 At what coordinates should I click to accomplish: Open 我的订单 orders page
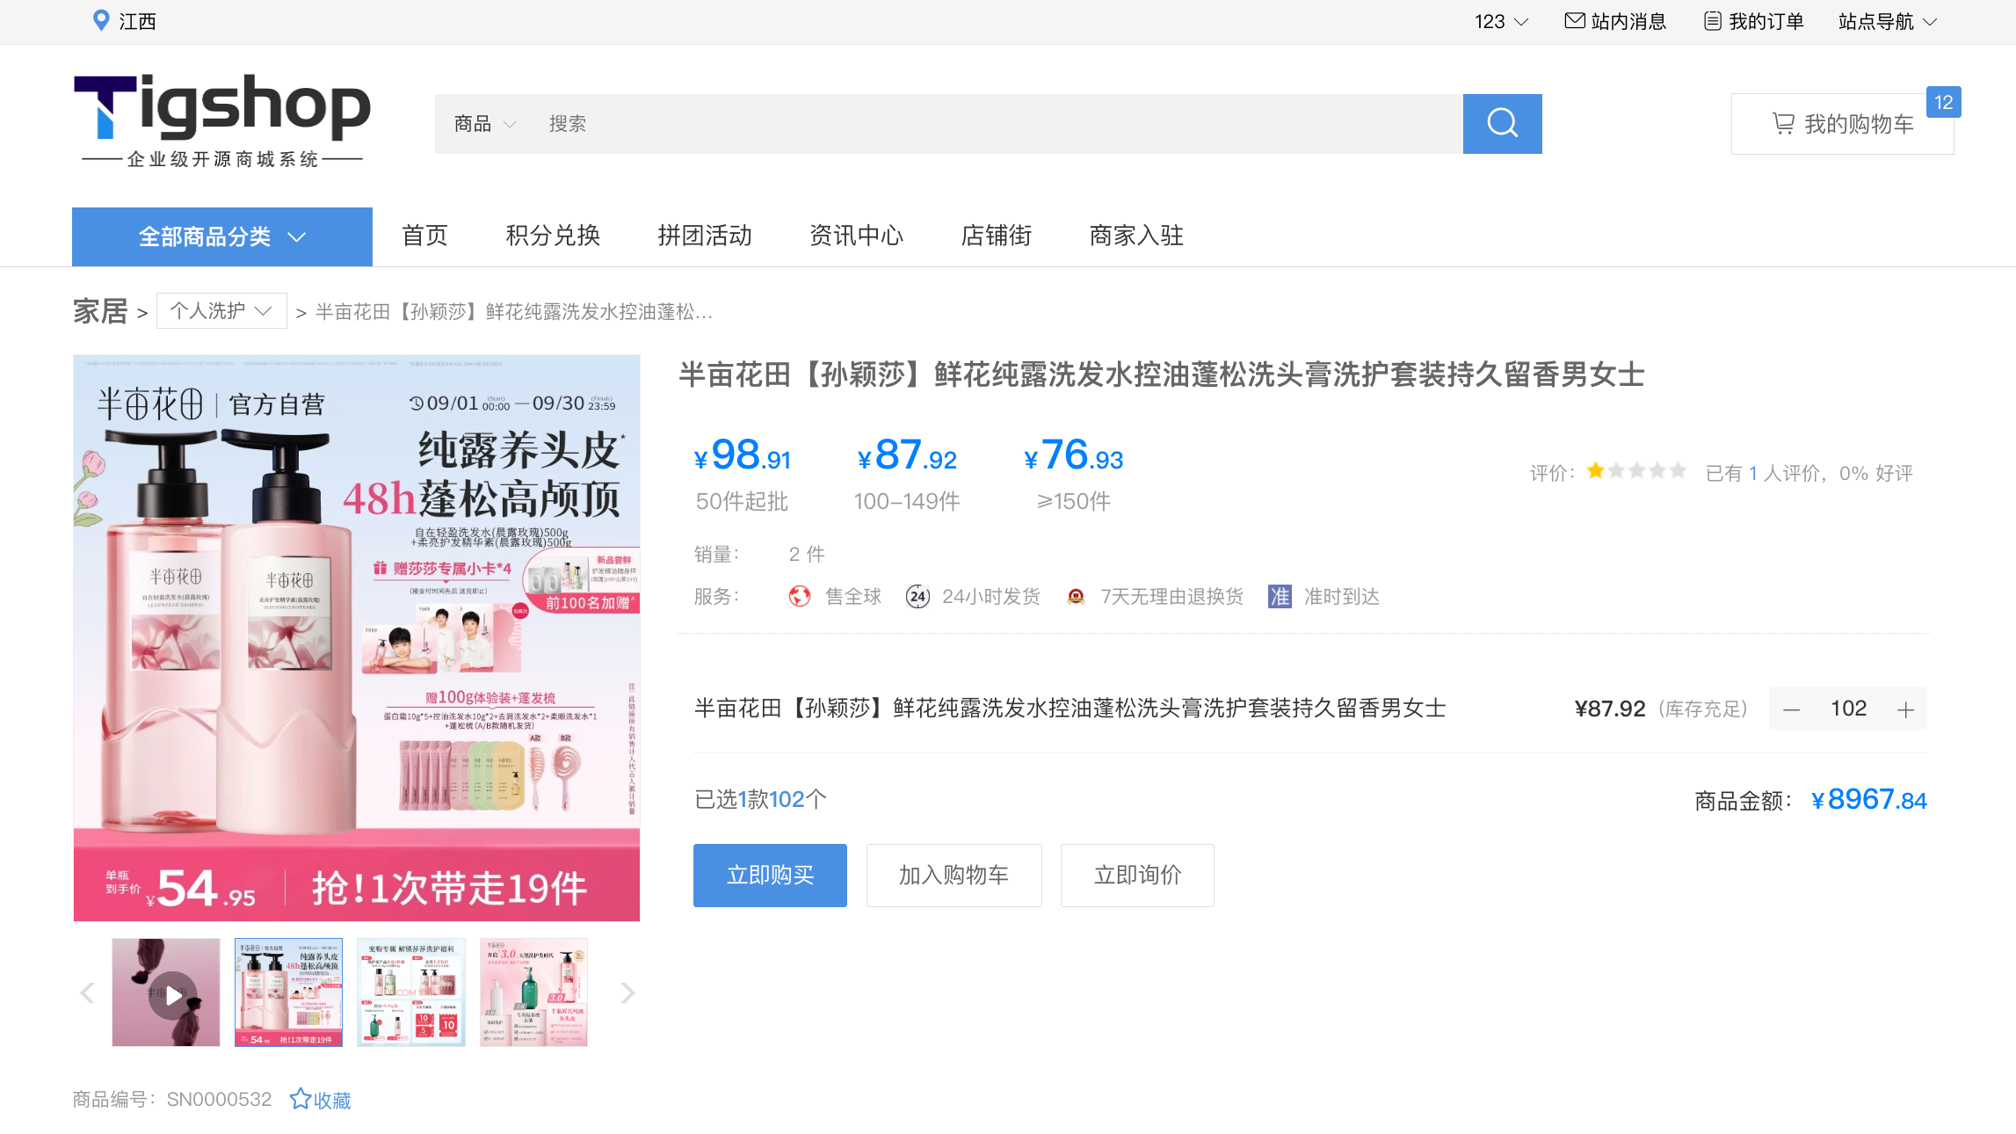[x=1753, y=21]
